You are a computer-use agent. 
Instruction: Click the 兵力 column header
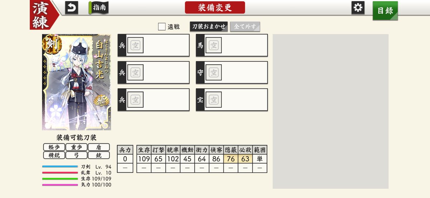click(x=125, y=150)
